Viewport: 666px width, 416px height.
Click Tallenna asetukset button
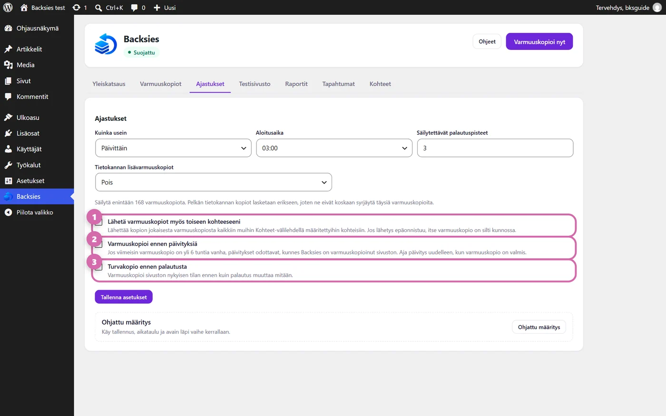pos(124,297)
